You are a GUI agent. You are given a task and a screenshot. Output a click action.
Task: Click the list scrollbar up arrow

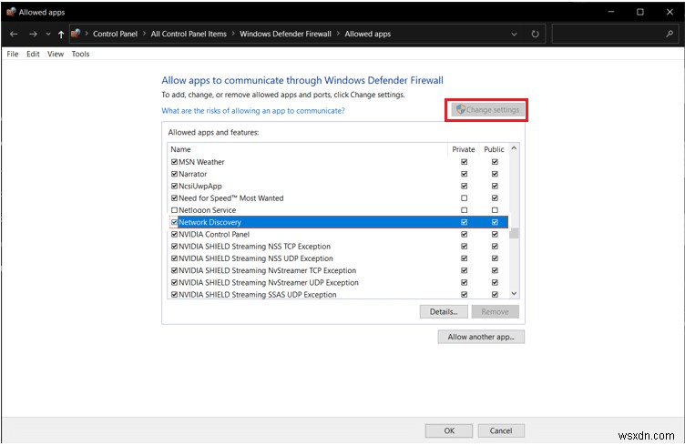pyautogui.click(x=514, y=148)
